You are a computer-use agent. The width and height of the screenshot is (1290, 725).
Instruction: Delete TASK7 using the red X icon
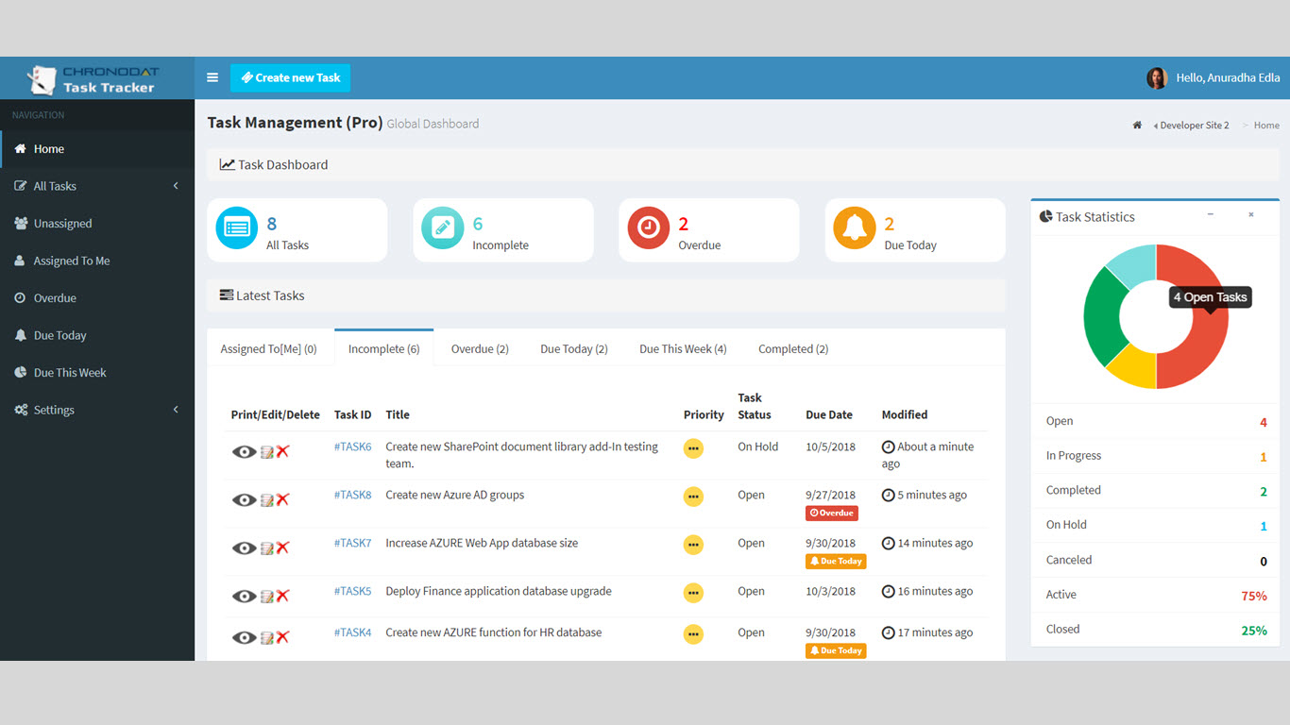(x=281, y=547)
